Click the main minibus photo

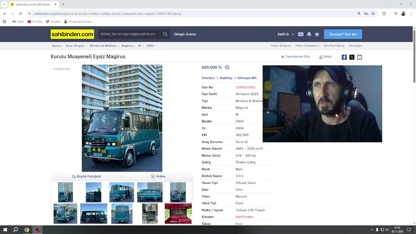coord(122,118)
